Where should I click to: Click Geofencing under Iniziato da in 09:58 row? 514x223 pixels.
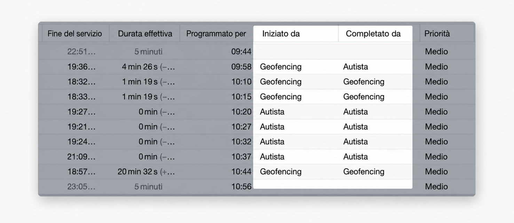(x=281, y=67)
